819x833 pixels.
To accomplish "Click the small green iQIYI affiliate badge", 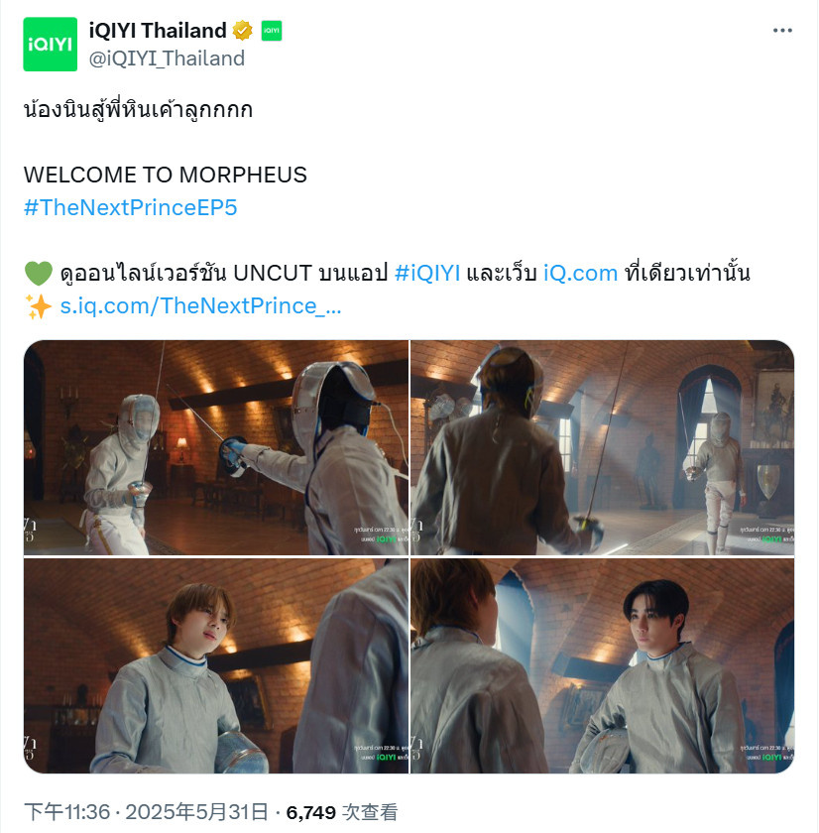I will tap(272, 31).
